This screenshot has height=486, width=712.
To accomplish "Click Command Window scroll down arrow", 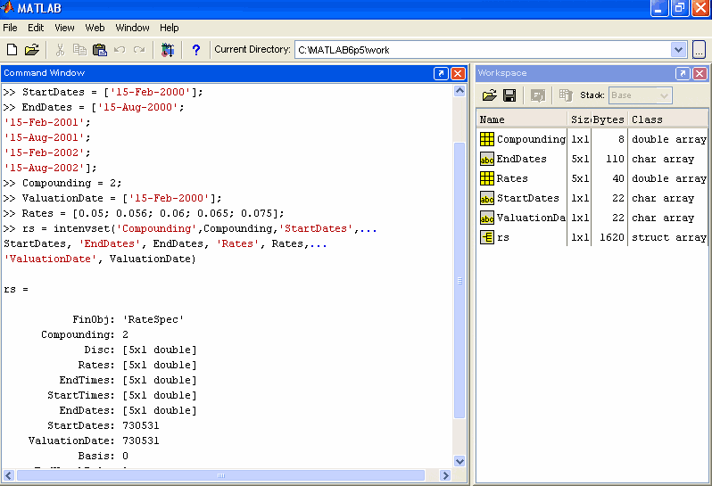I will click(459, 461).
